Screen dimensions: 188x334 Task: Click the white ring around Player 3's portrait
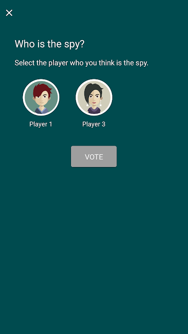94,80
